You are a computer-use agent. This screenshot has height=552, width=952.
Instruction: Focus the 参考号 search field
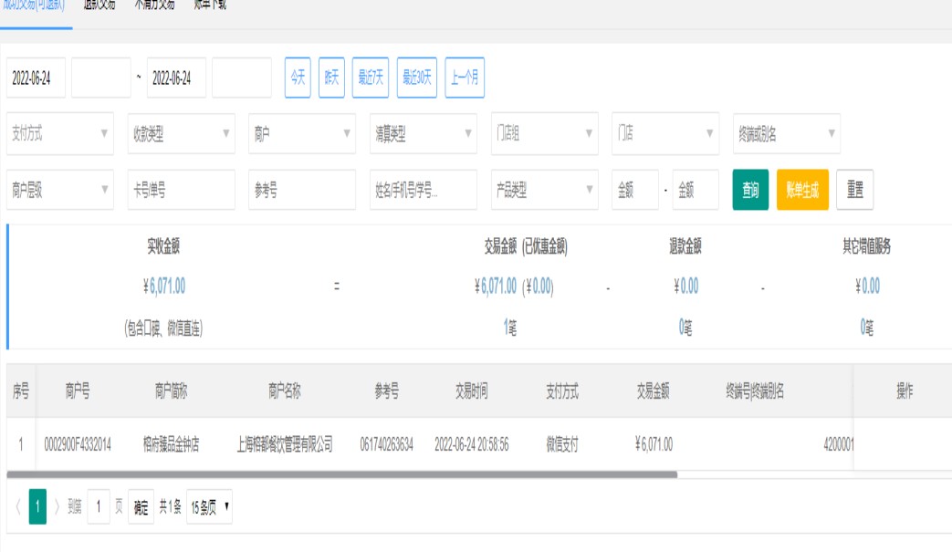tap(302, 190)
